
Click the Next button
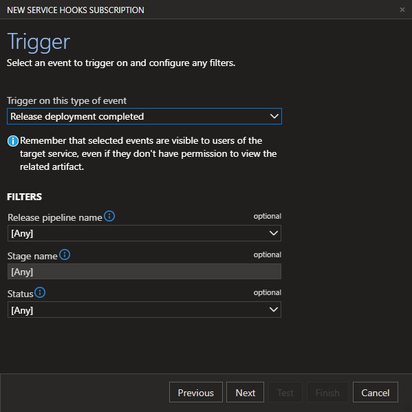click(245, 392)
